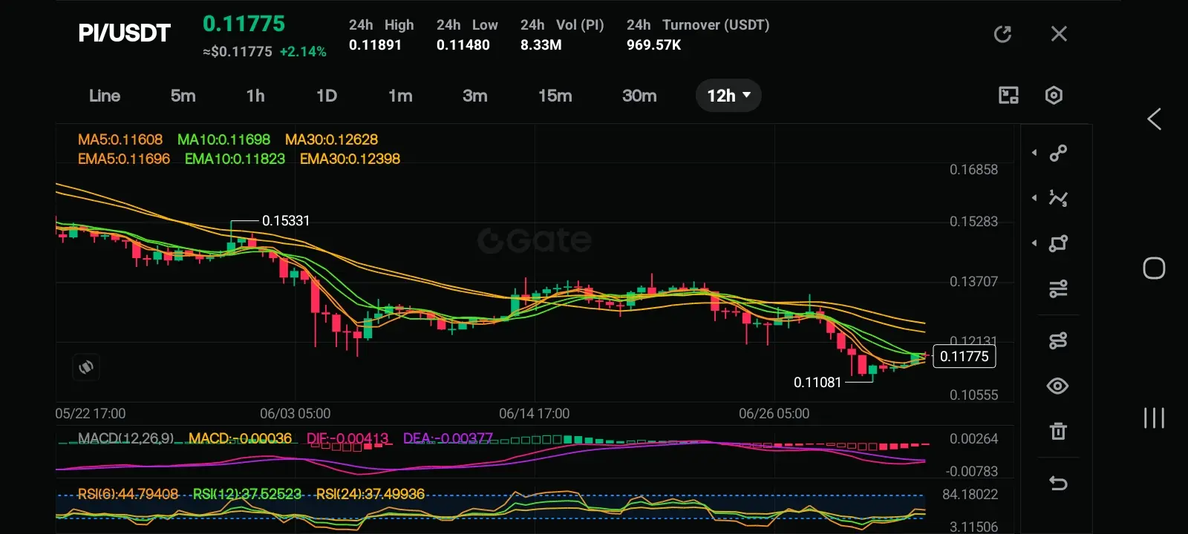Refresh the PI/USDT chart
1188x534 pixels.
pos(1002,34)
